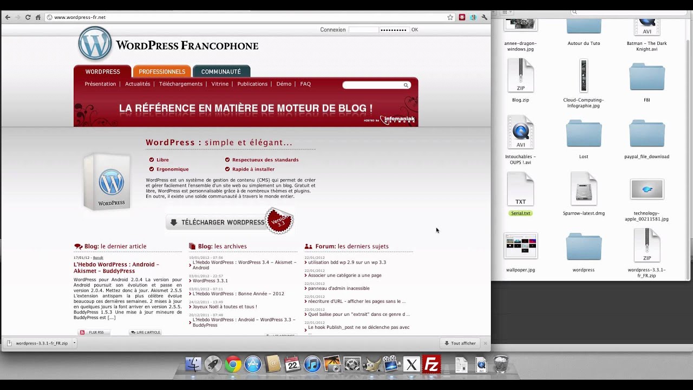Open Launchpad rocket icon in Dock
The width and height of the screenshot is (693, 390).
tap(213, 364)
